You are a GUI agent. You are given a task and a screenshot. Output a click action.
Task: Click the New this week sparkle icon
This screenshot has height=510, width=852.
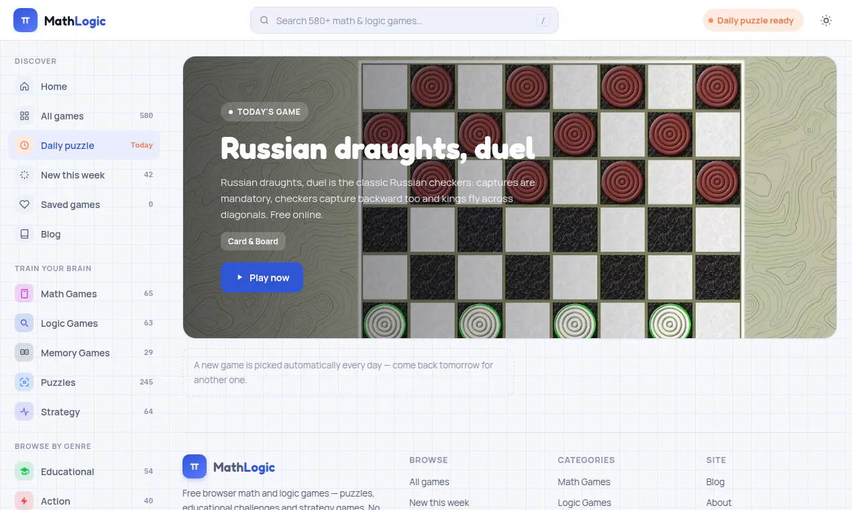25,175
